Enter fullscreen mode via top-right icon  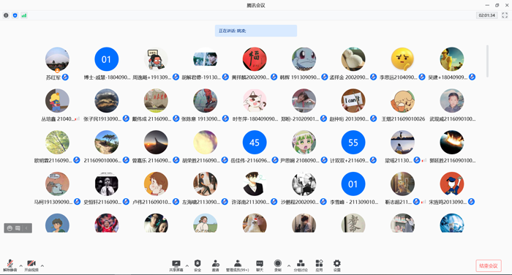pyautogui.click(x=505, y=15)
